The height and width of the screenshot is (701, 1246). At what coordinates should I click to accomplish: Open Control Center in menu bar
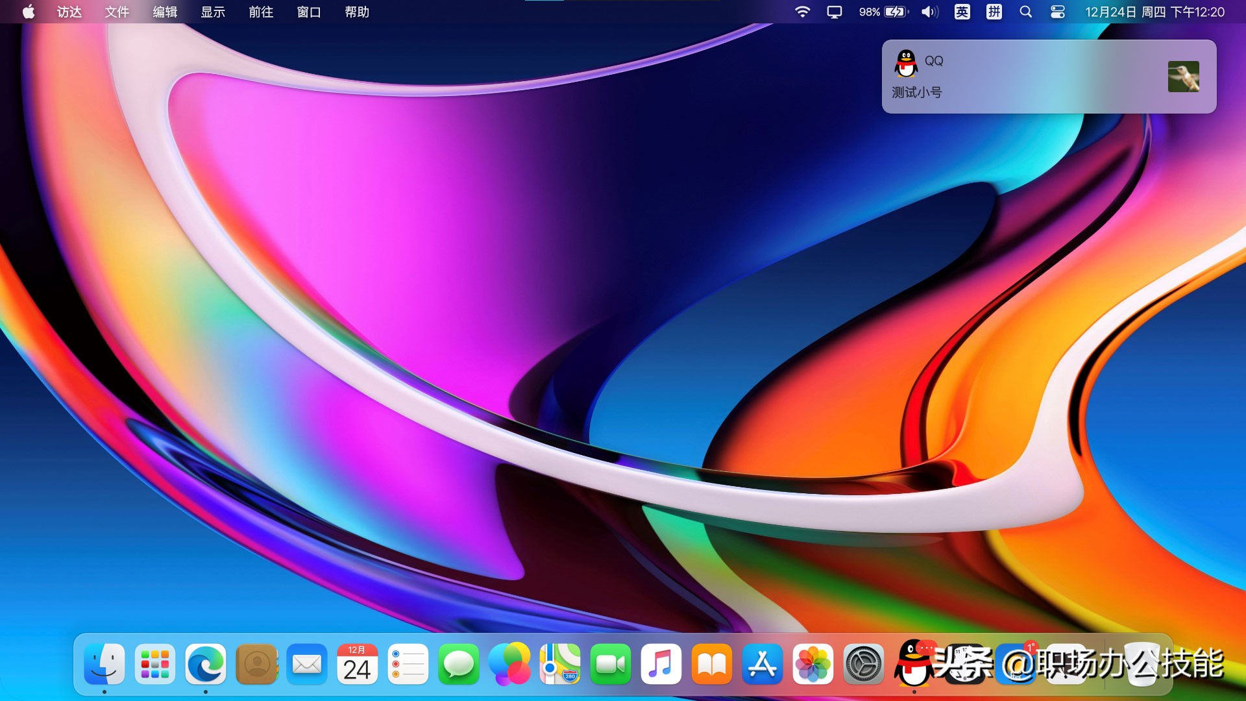(x=1057, y=12)
